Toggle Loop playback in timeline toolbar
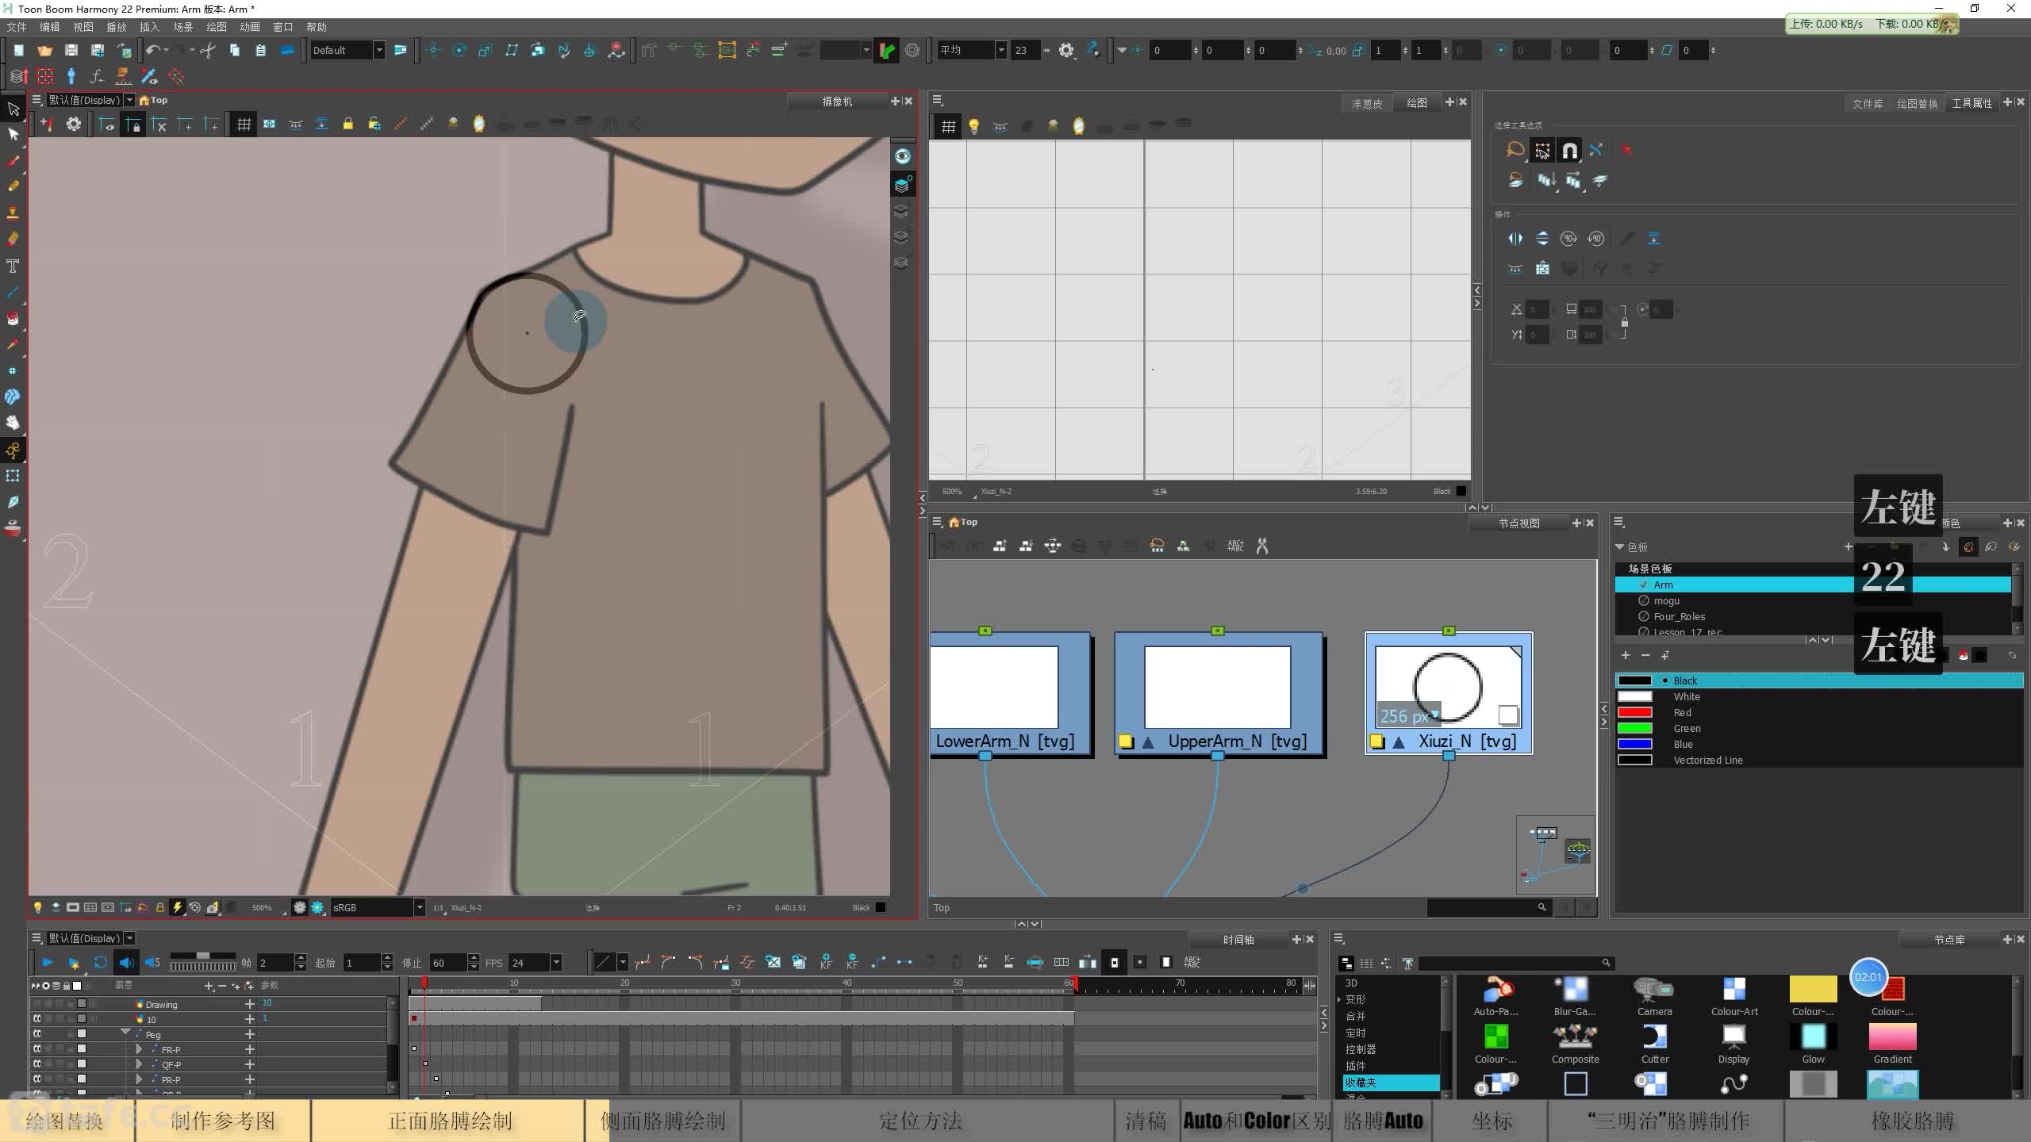Screen dimensions: 2031x1142 (100, 963)
